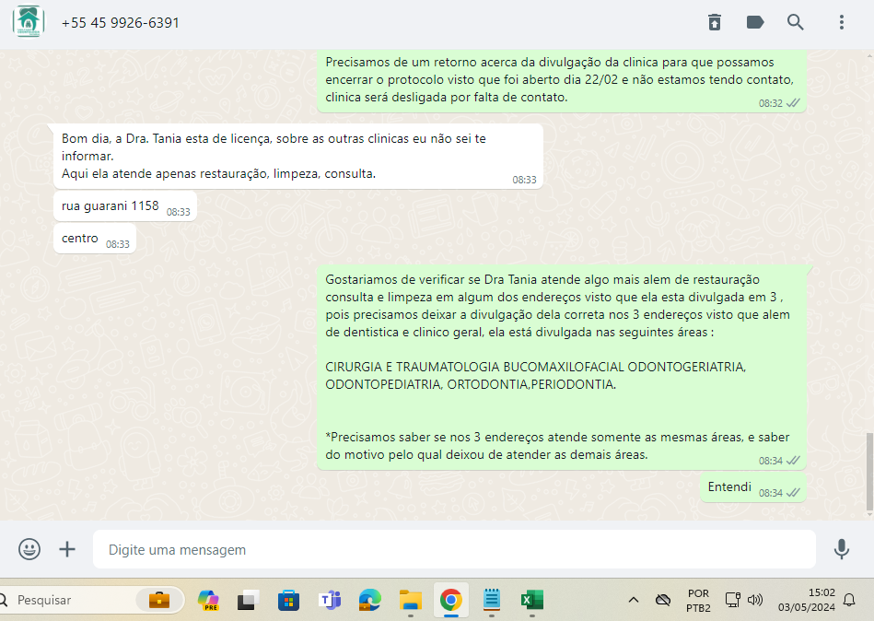Open the volume speaker tray icon
Screen dimensions: 874x621
[x=754, y=600]
